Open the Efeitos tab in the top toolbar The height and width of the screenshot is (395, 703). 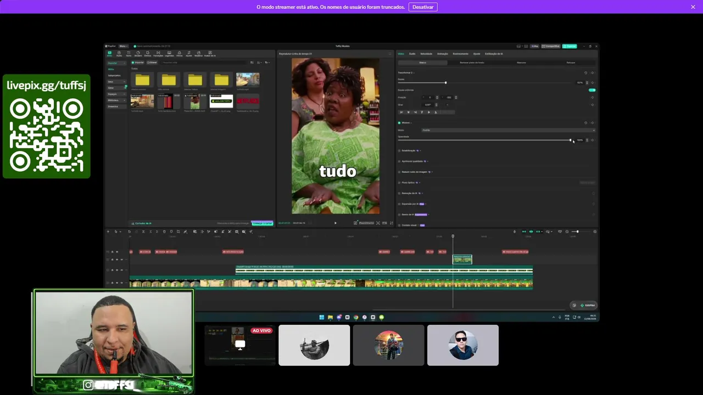coord(148,54)
